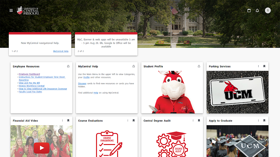Open Instructions for Student Employee Time Sheet Reporting
Viewport: 280px width, 157px height.
[42, 78]
